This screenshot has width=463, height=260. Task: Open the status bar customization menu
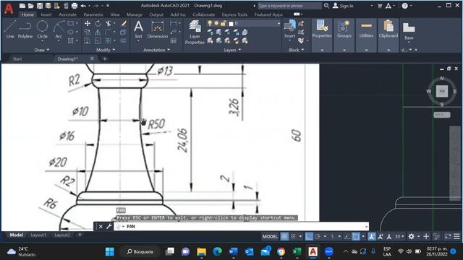pyautogui.click(x=456, y=236)
